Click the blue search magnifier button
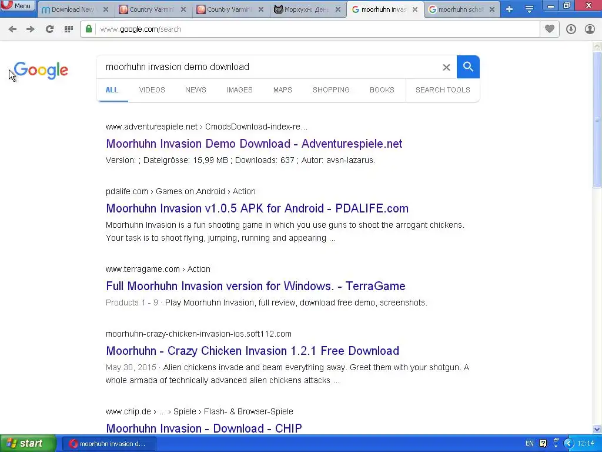The image size is (602, 452). 468,67
